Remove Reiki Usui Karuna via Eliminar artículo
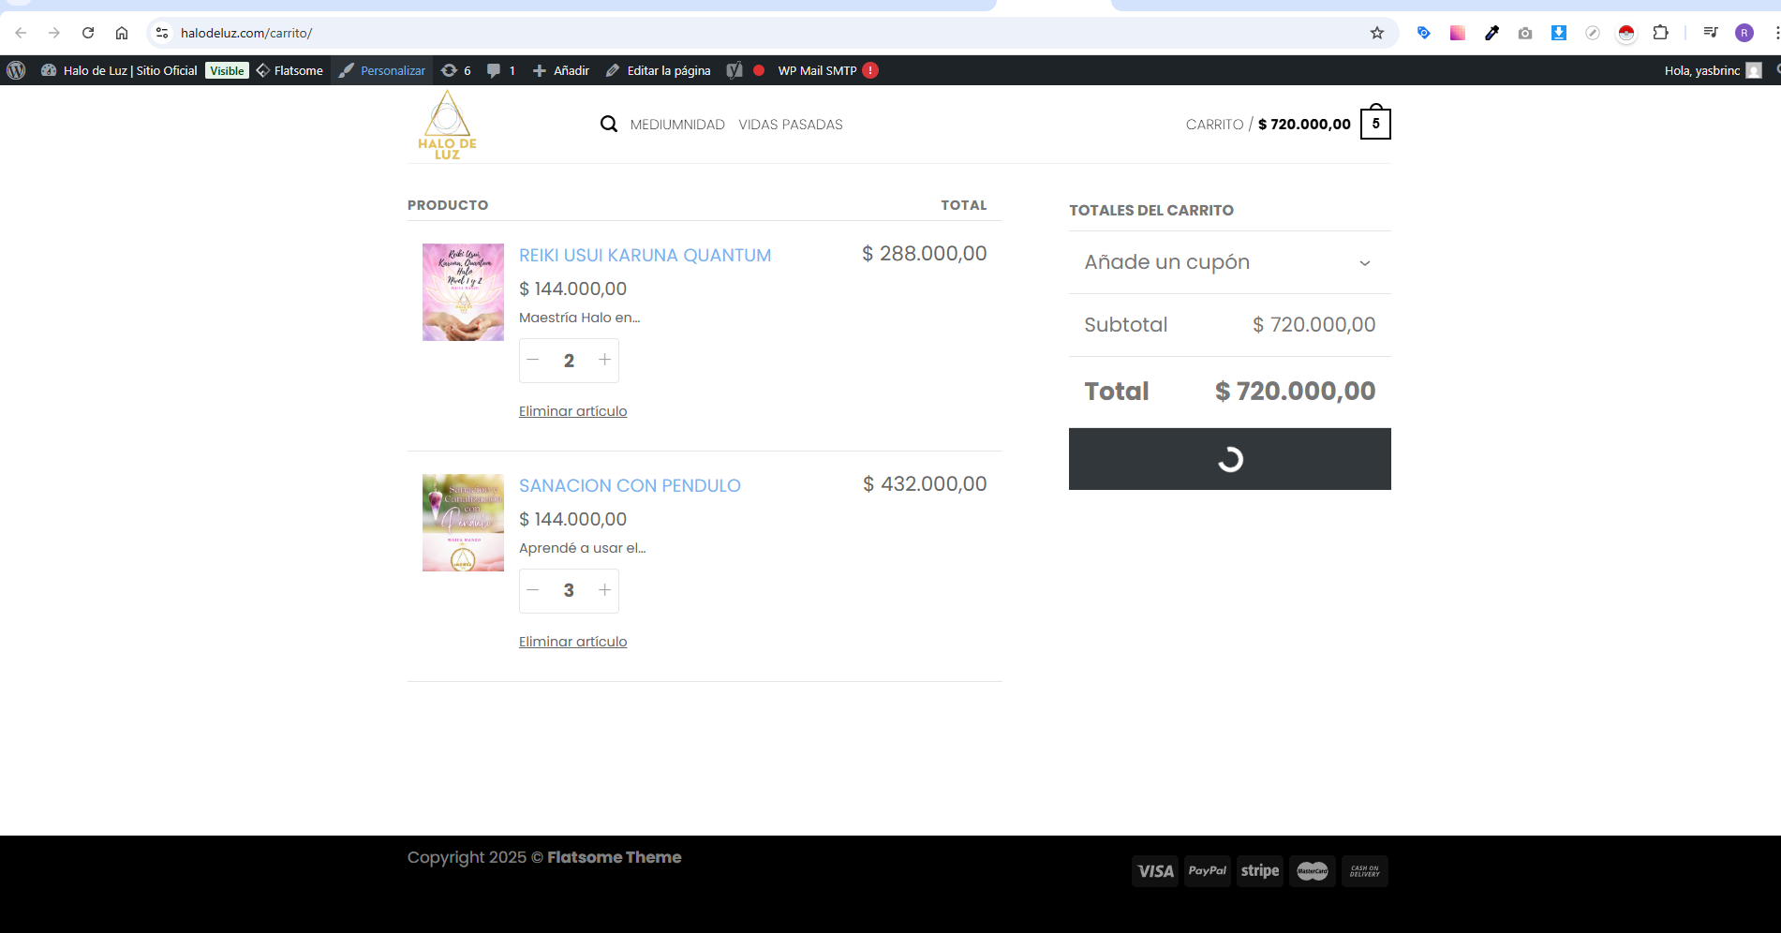The image size is (1781, 933). tap(573, 411)
